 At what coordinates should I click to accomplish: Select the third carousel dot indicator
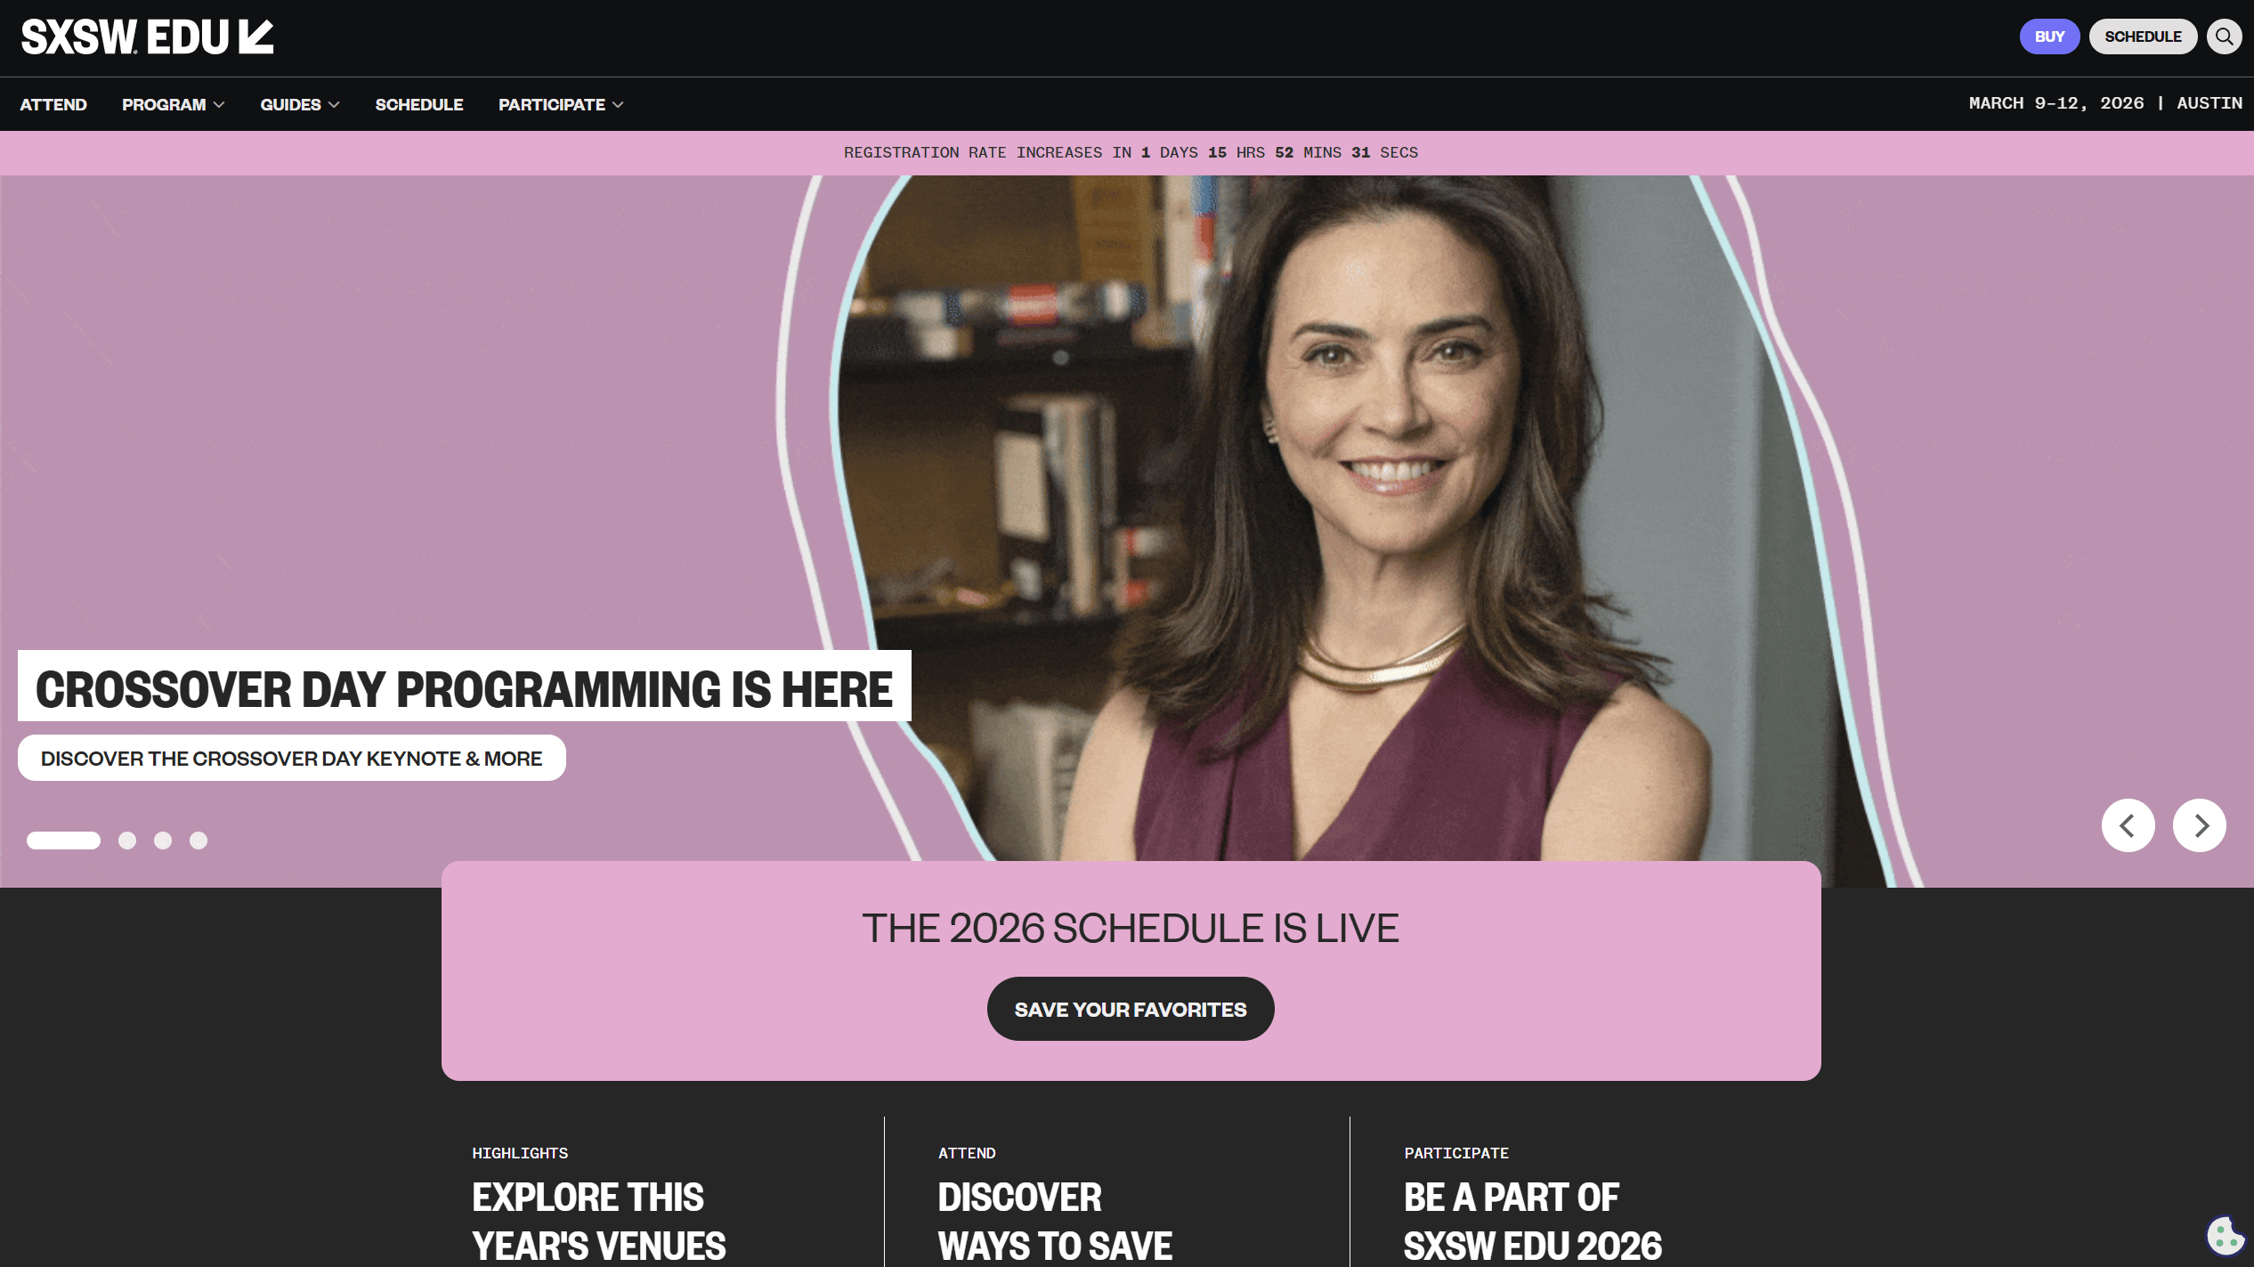(x=163, y=841)
